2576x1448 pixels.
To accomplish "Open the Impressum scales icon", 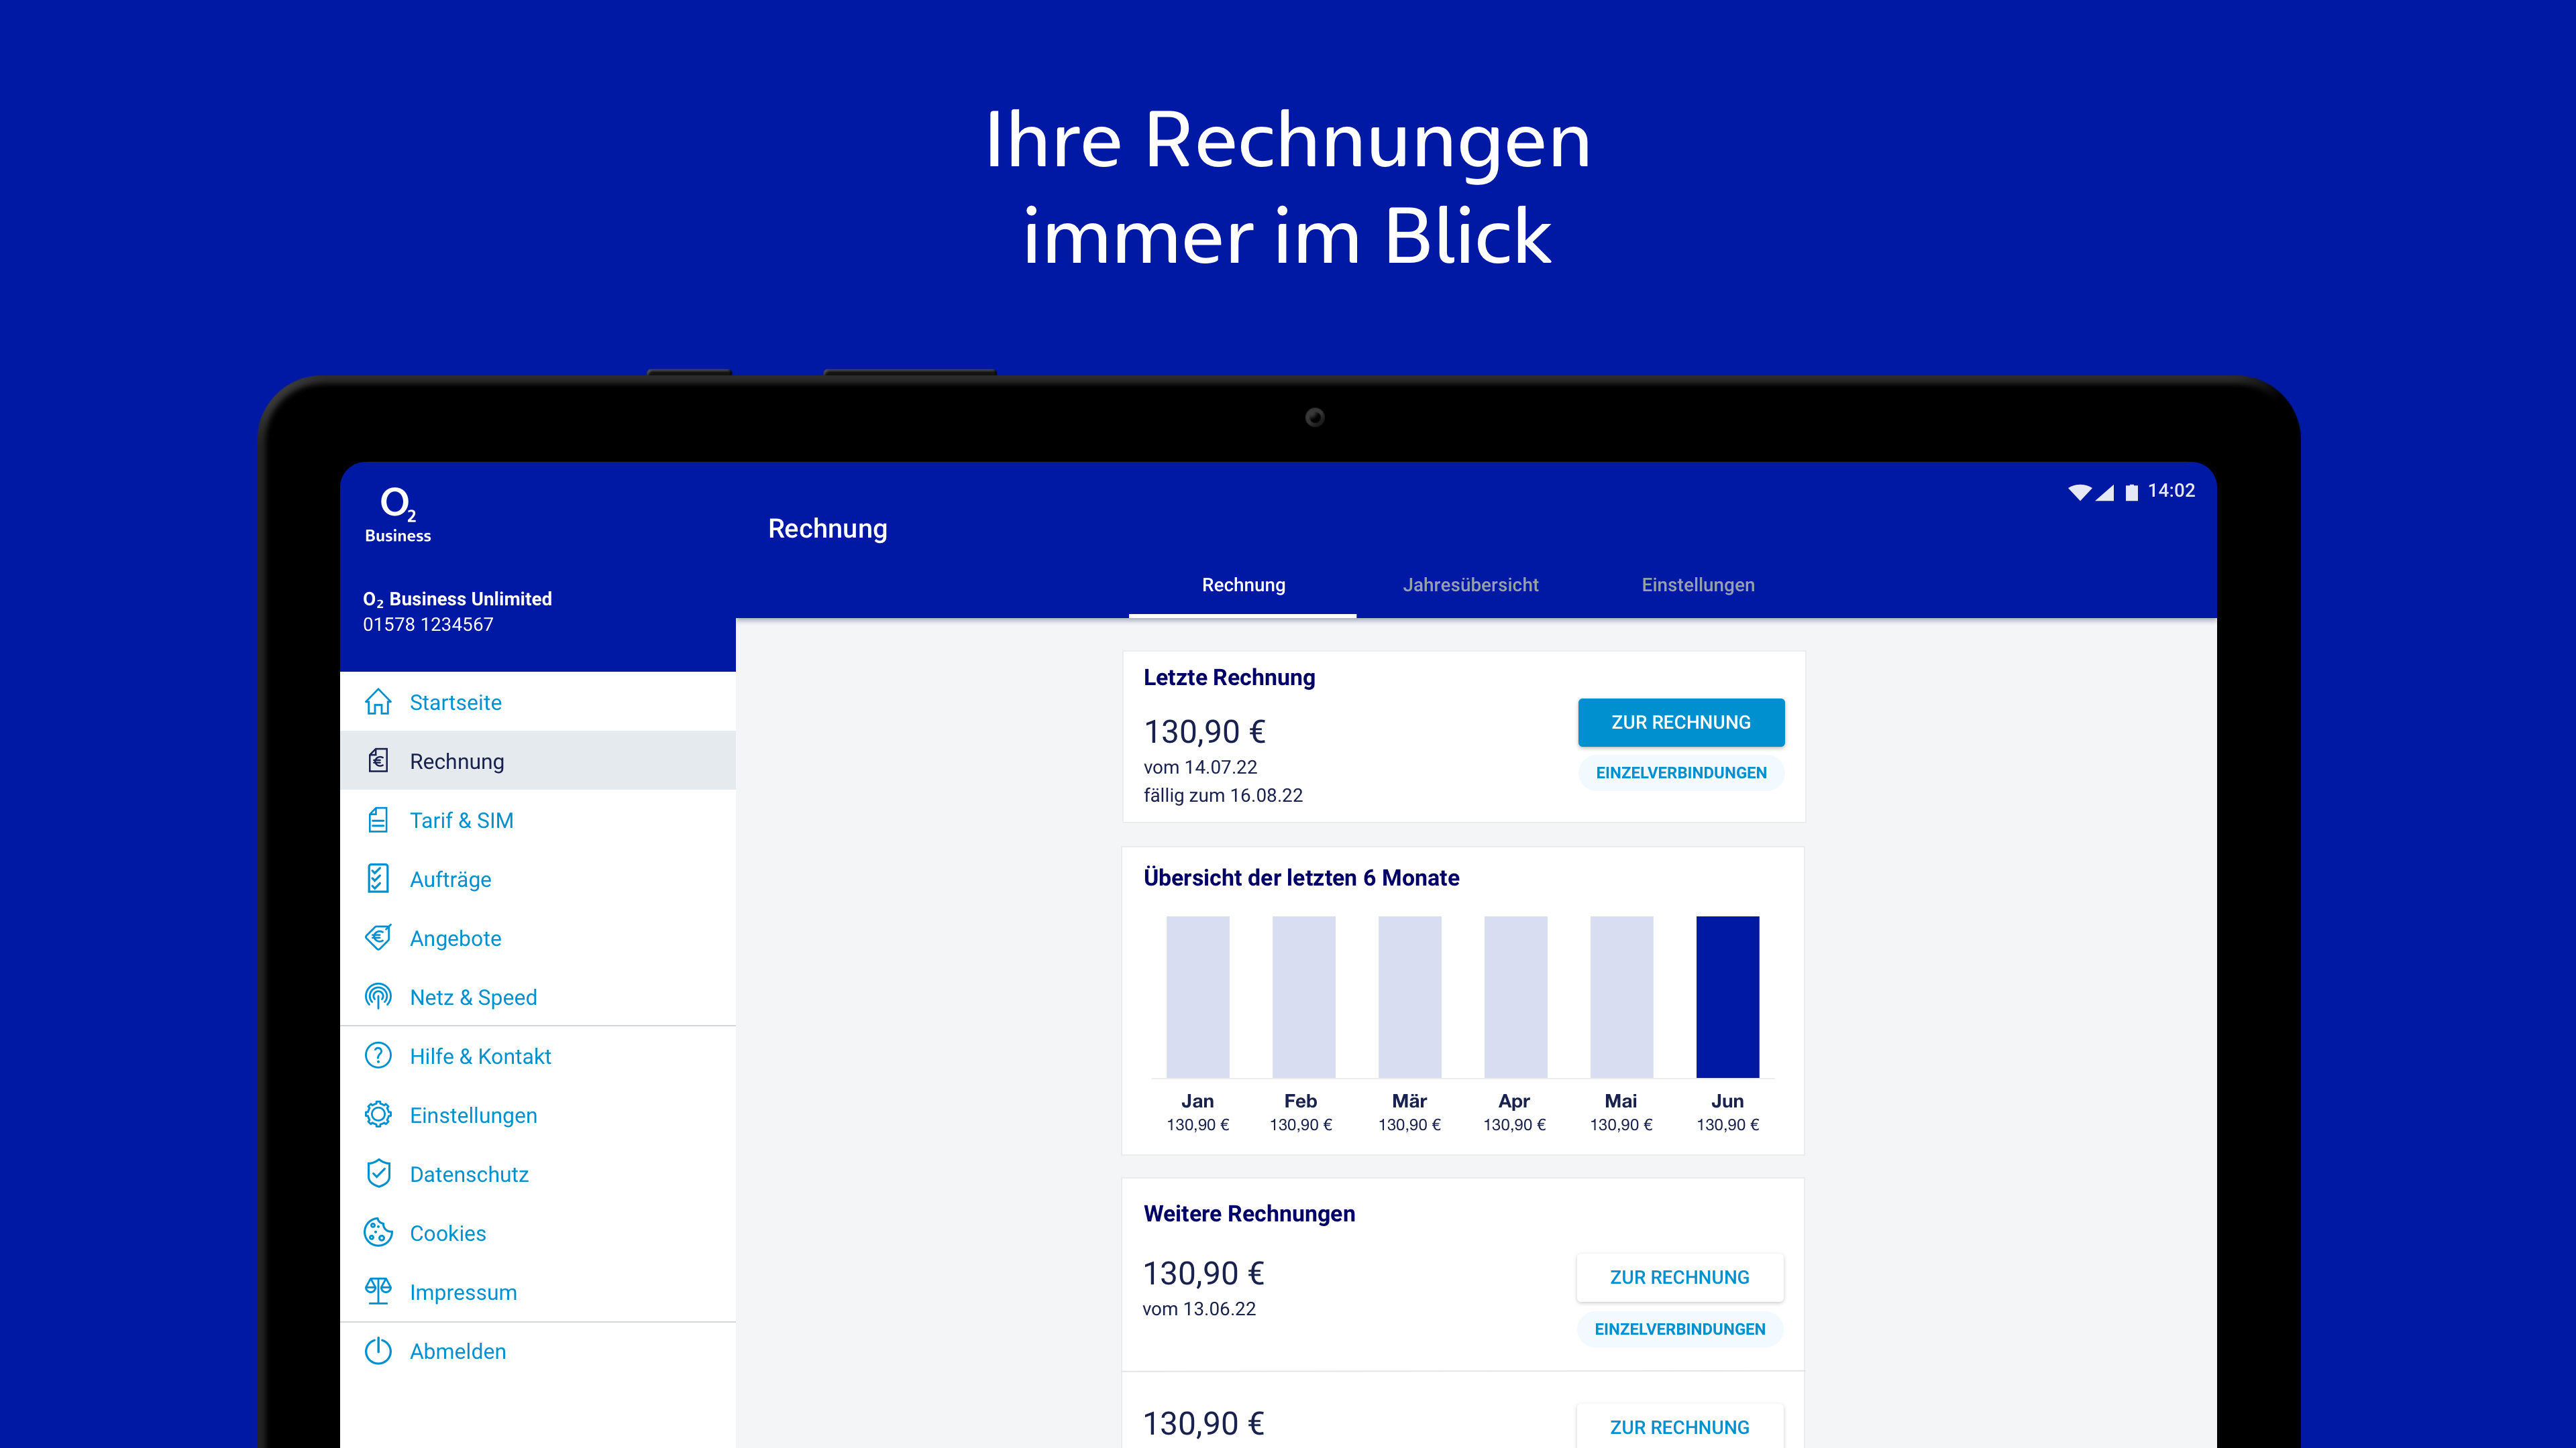I will [378, 1292].
